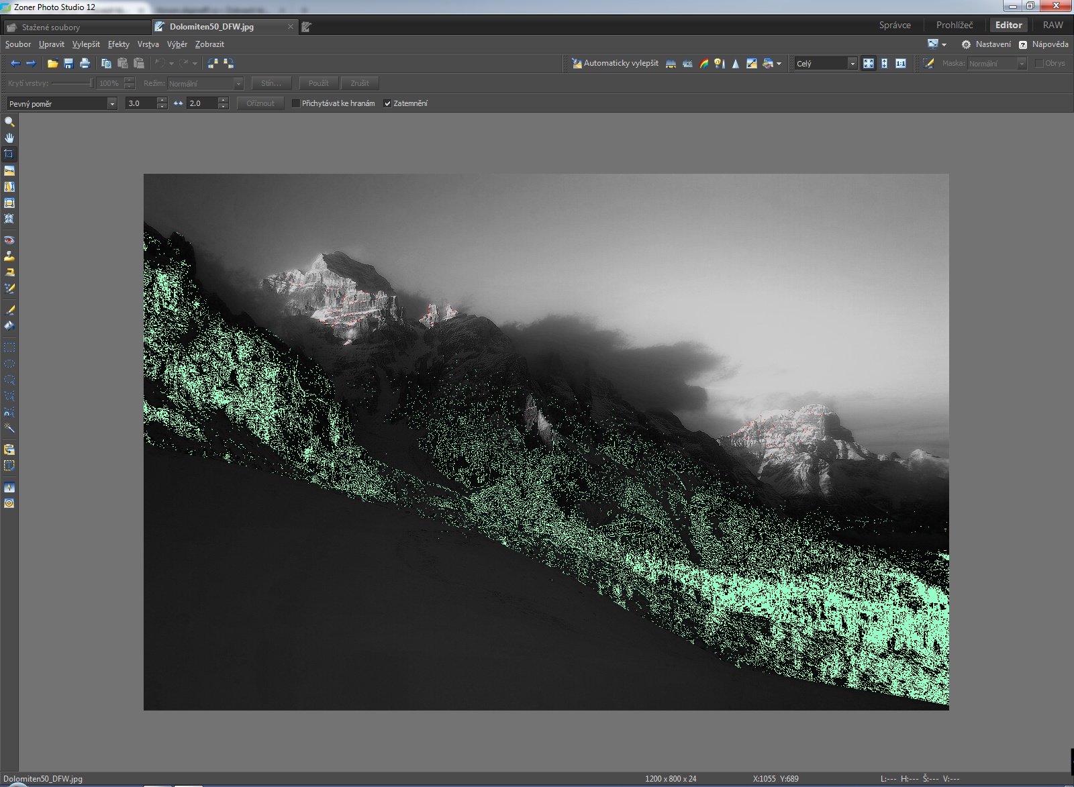Viewport: 1074px width, 787px height.
Task: Click Automaticky vylepšit button
Action: 615,63
